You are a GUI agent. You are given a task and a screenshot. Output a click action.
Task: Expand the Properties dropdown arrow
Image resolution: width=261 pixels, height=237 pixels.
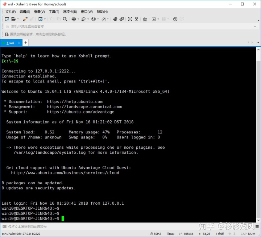coord(45,19)
